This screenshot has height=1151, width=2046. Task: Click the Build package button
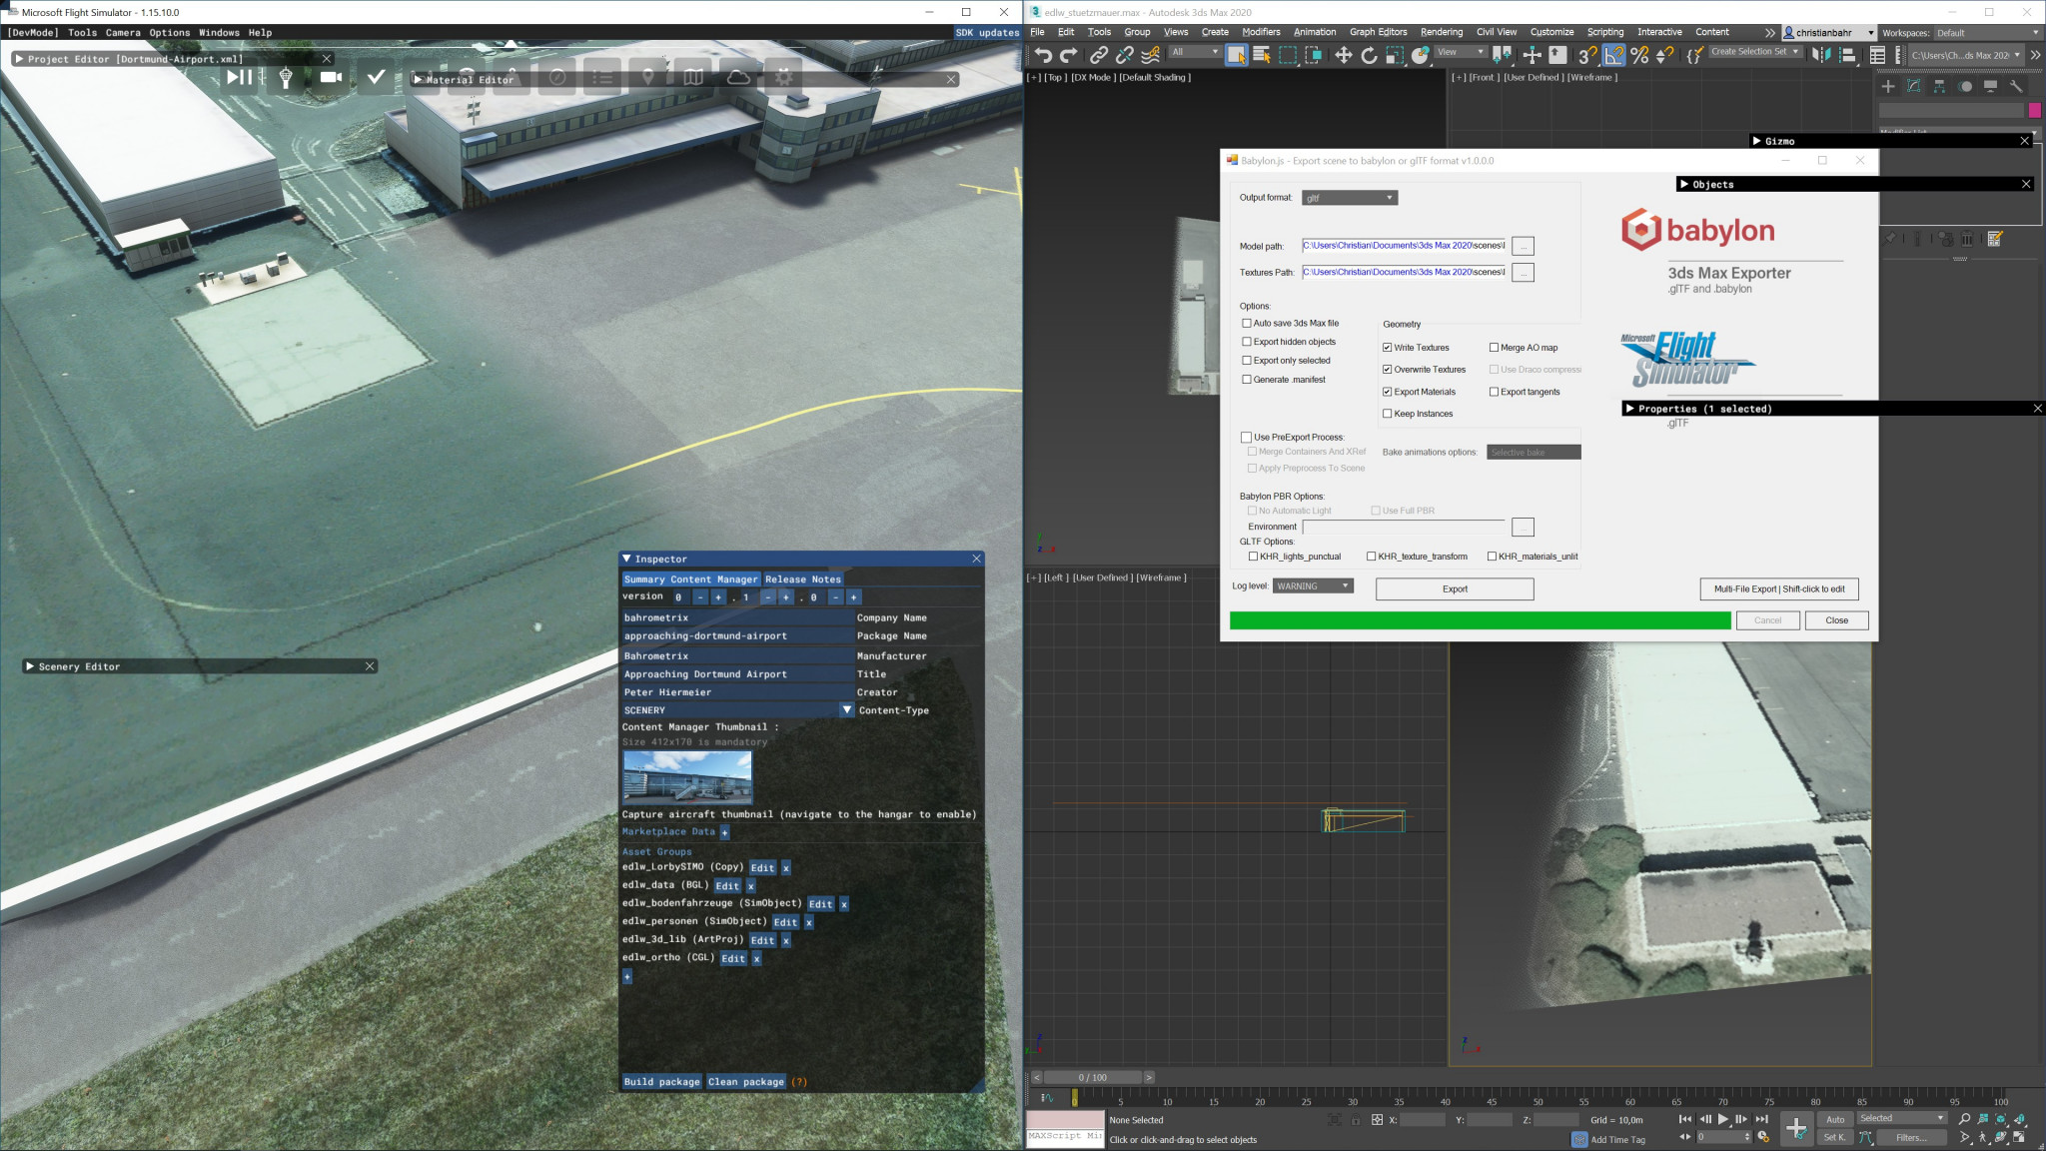(662, 1082)
